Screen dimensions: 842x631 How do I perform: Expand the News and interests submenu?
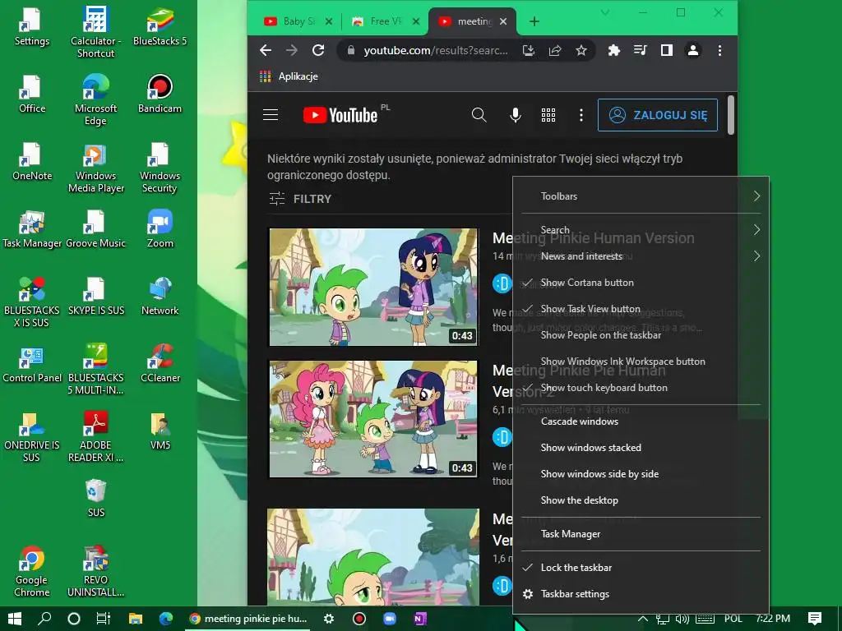click(x=641, y=256)
